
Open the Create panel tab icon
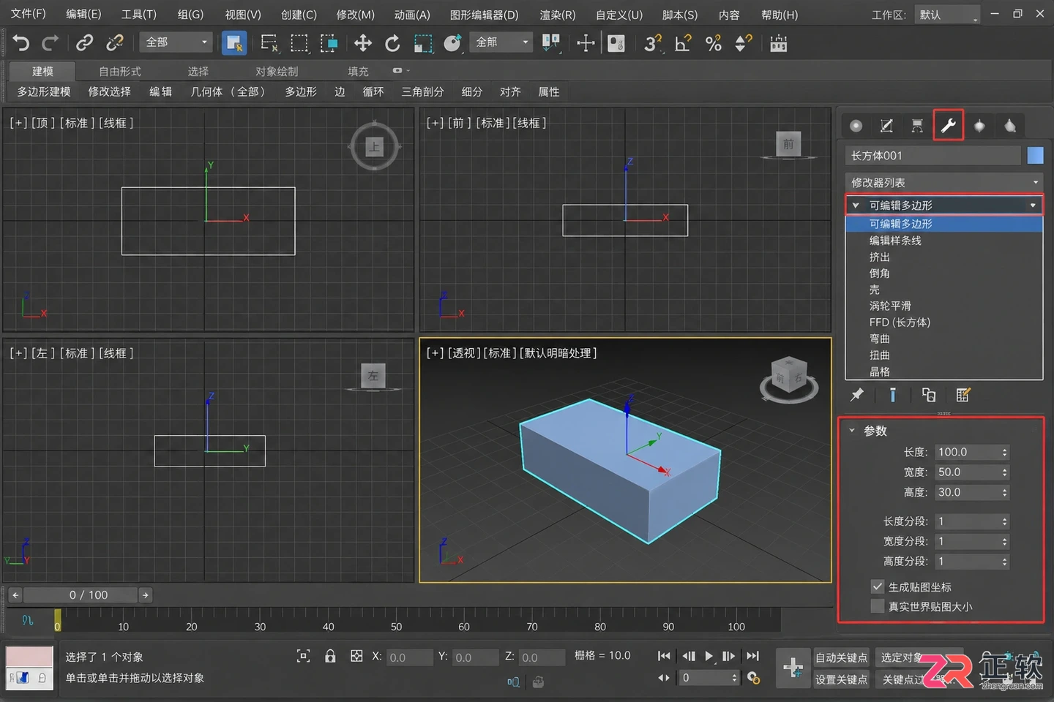pyautogui.click(x=856, y=126)
